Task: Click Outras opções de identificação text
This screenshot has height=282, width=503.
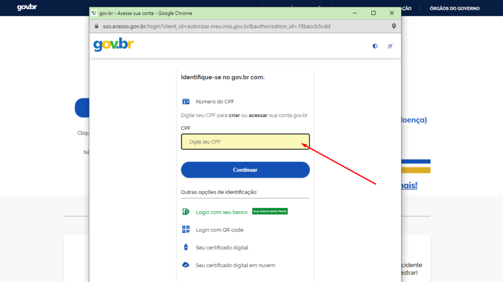Action: point(219,192)
